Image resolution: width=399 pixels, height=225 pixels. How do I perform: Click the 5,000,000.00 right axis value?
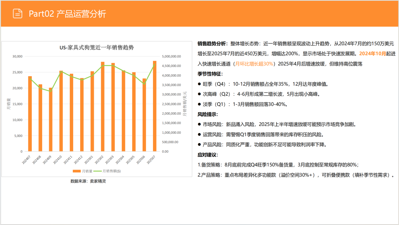(171, 57)
